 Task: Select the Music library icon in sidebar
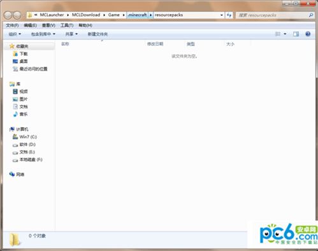coord(15,114)
